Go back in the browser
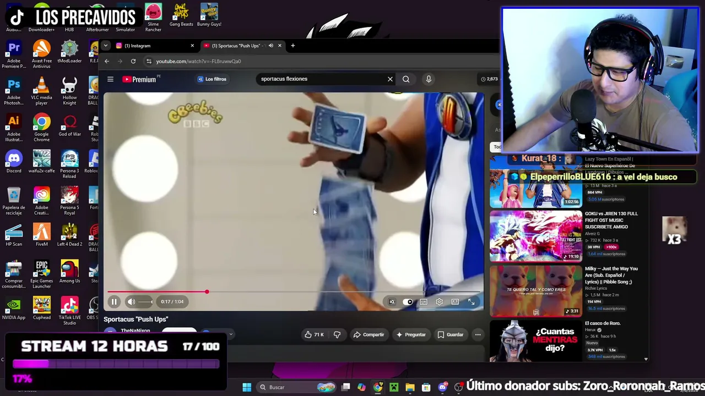705x396 pixels. [107, 61]
